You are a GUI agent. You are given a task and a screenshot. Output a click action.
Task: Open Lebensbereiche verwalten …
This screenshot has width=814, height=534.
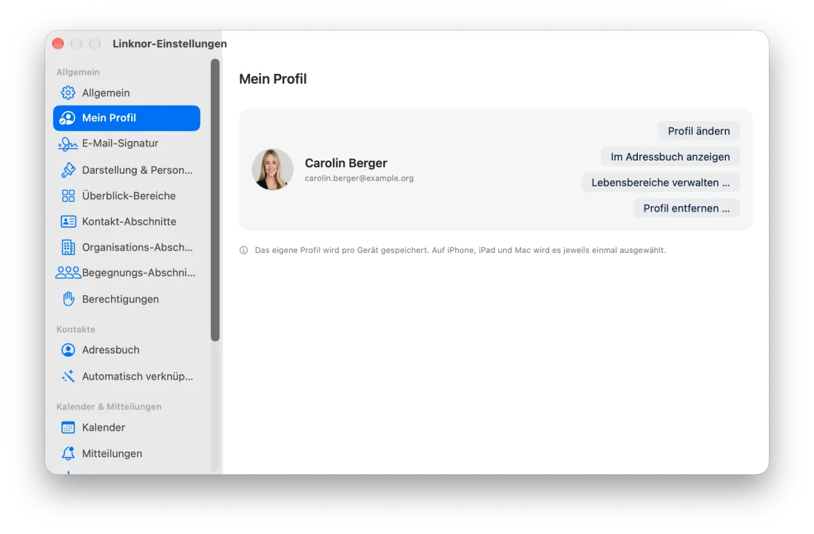pyautogui.click(x=660, y=183)
